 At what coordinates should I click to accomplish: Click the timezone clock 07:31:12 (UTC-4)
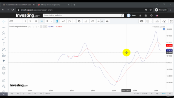coord(141,93)
